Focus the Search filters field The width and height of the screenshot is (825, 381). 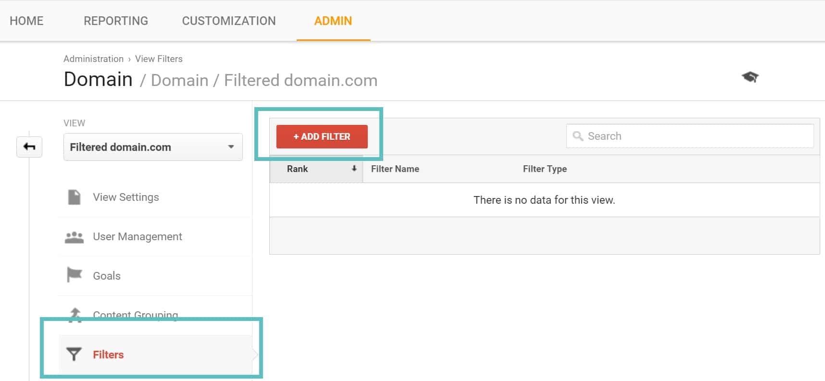pyautogui.click(x=690, y=136)
